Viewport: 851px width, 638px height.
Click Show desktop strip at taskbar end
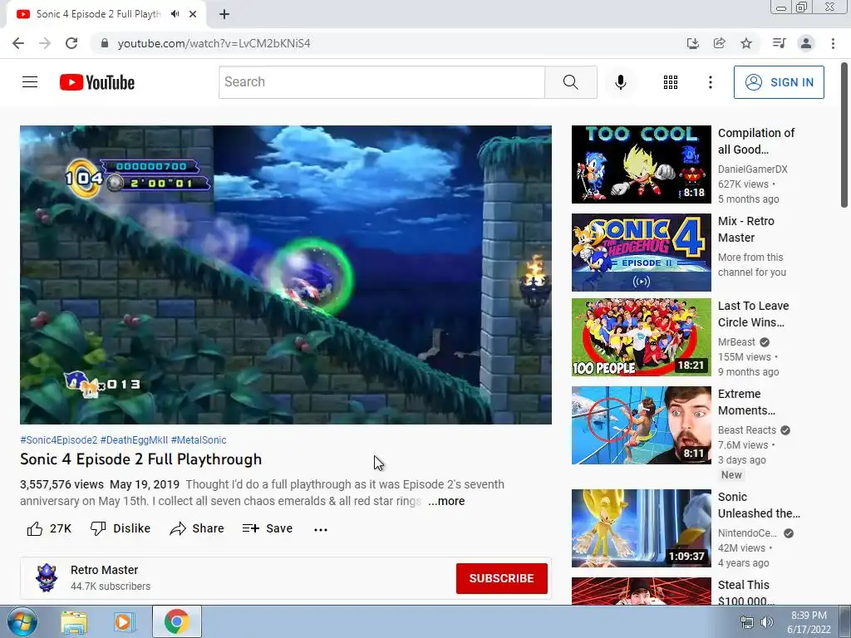845,621
